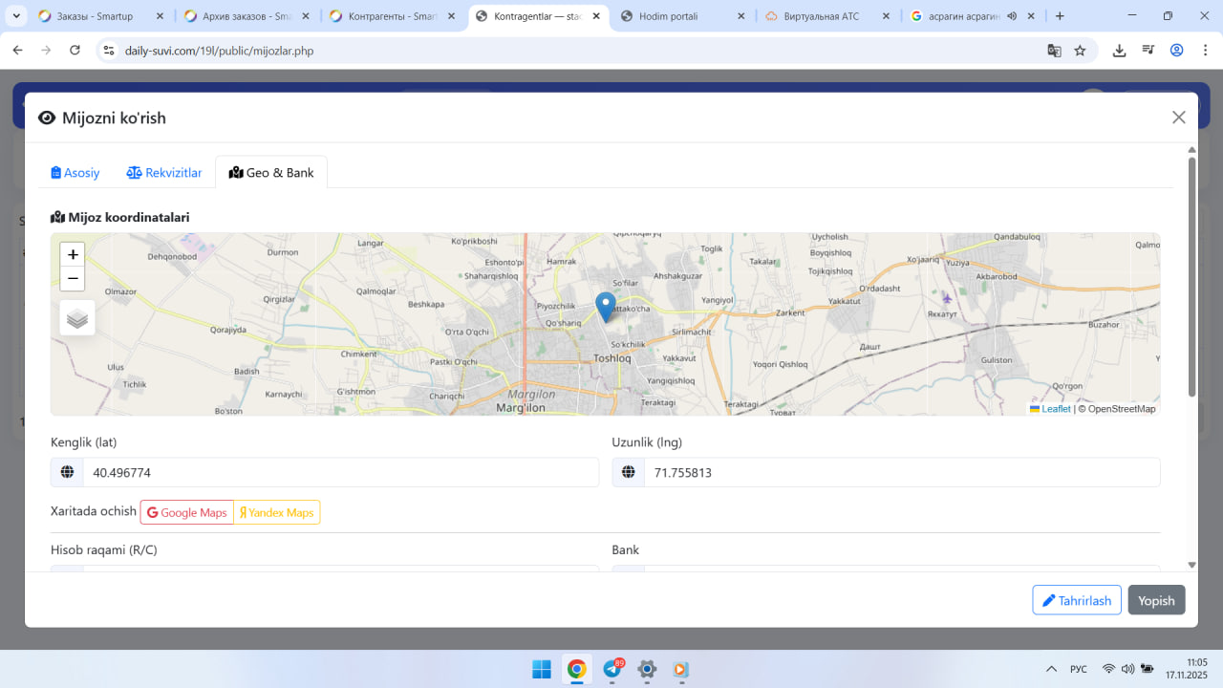Viewport: 1223px width, 688px height.
Task: Open location in Google Maps
Action: [x=187, y=512]
